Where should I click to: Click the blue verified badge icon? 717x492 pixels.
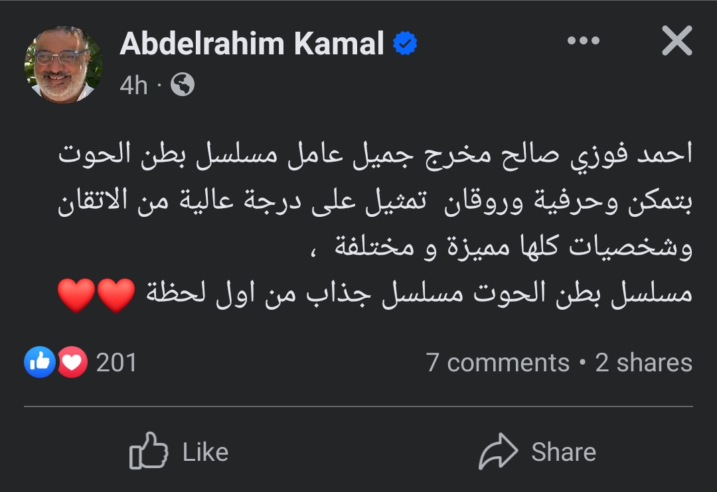coord(405,44)
